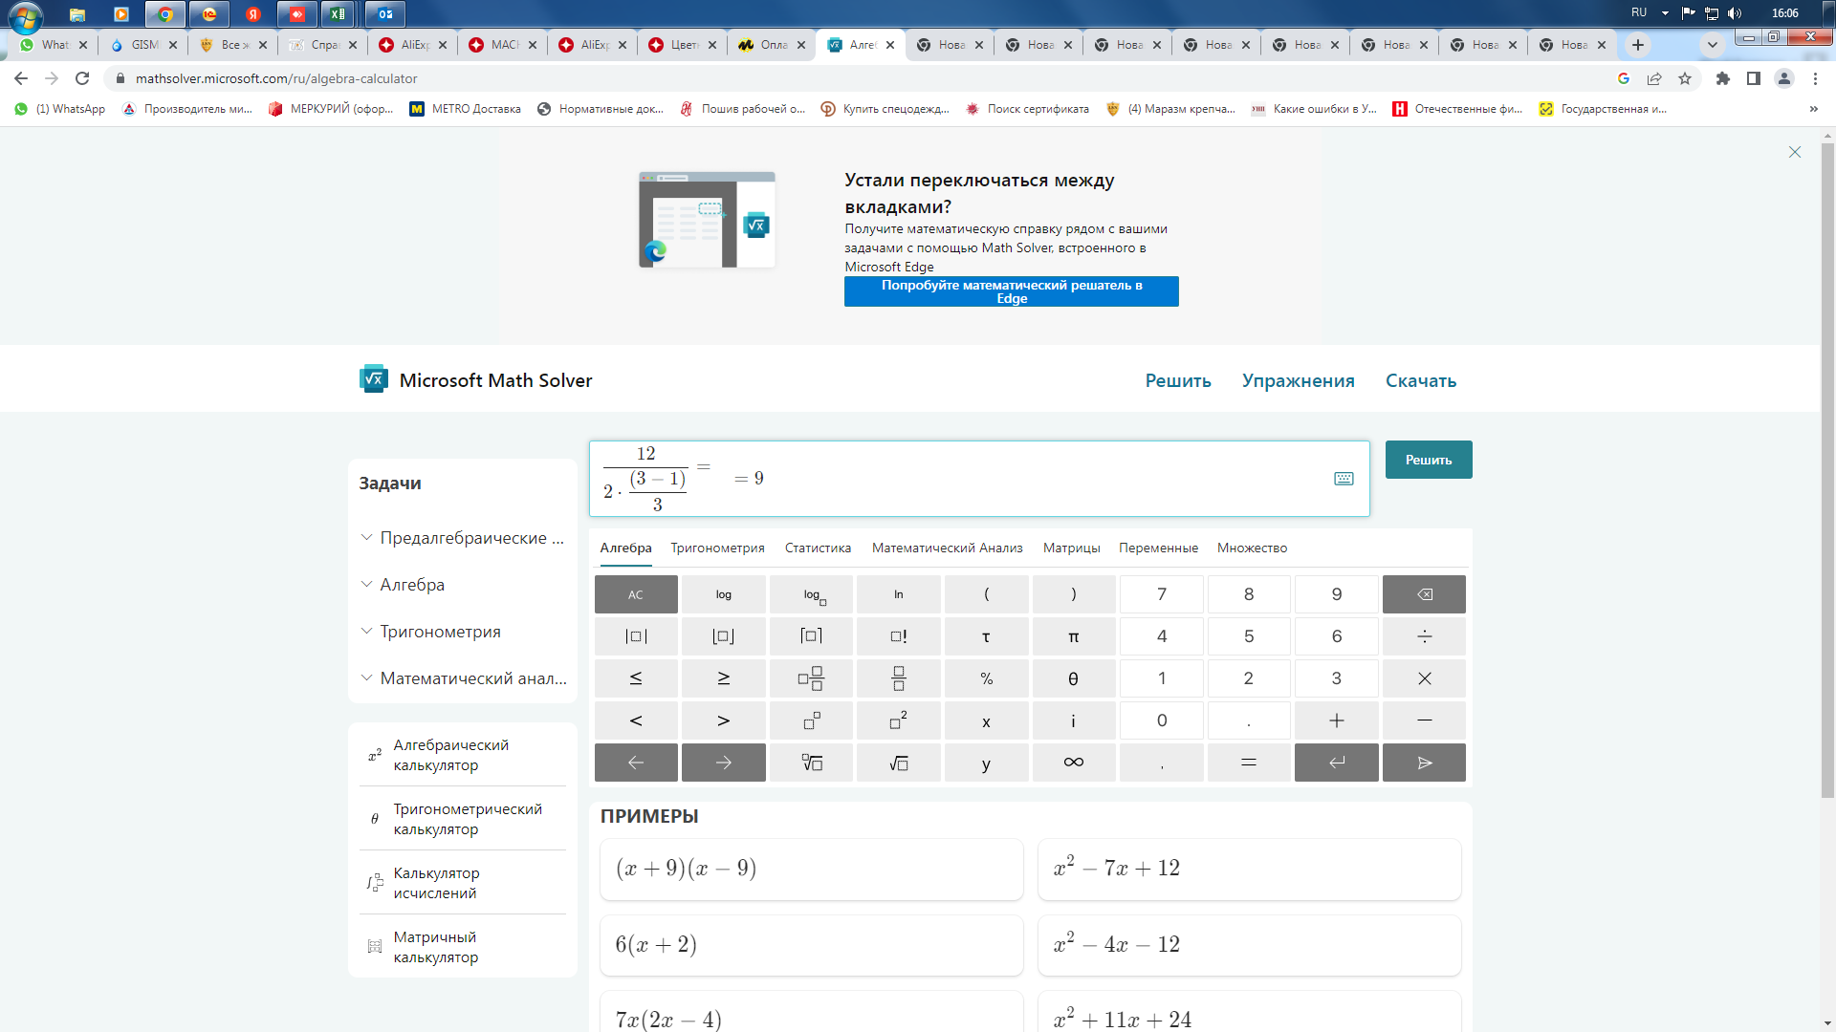Open the Упражнения link in header
The height and width of the screenshot is (1032, 1836).
point(1298,380)
